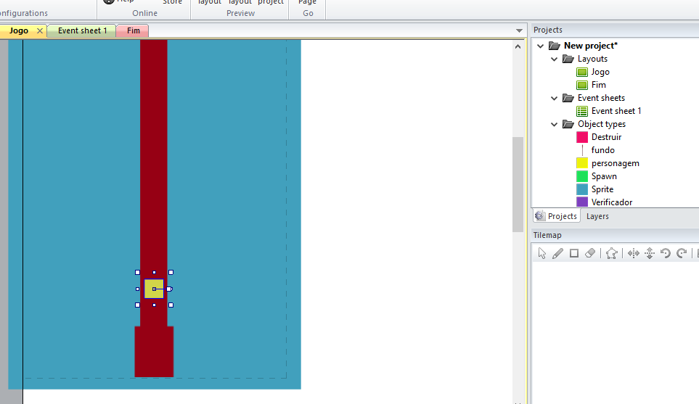
Task: Click the edit collision polygon icon
Action: (611, 253)
